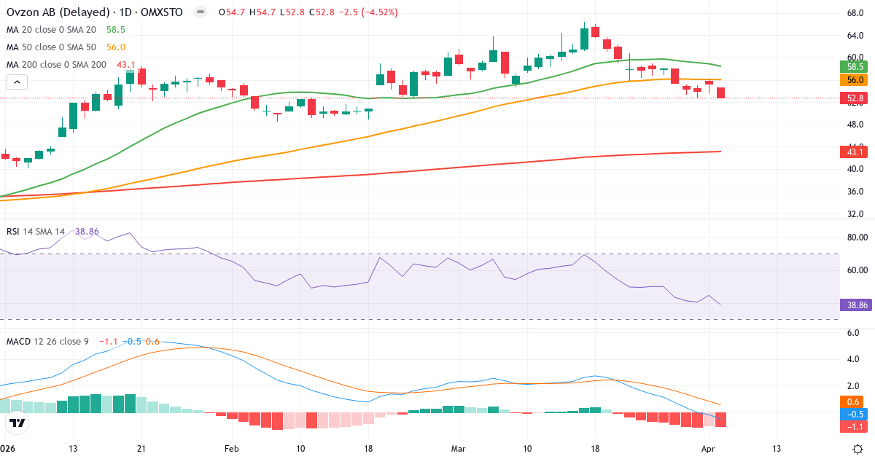Click the current price badge 52.8

point(852,97)
